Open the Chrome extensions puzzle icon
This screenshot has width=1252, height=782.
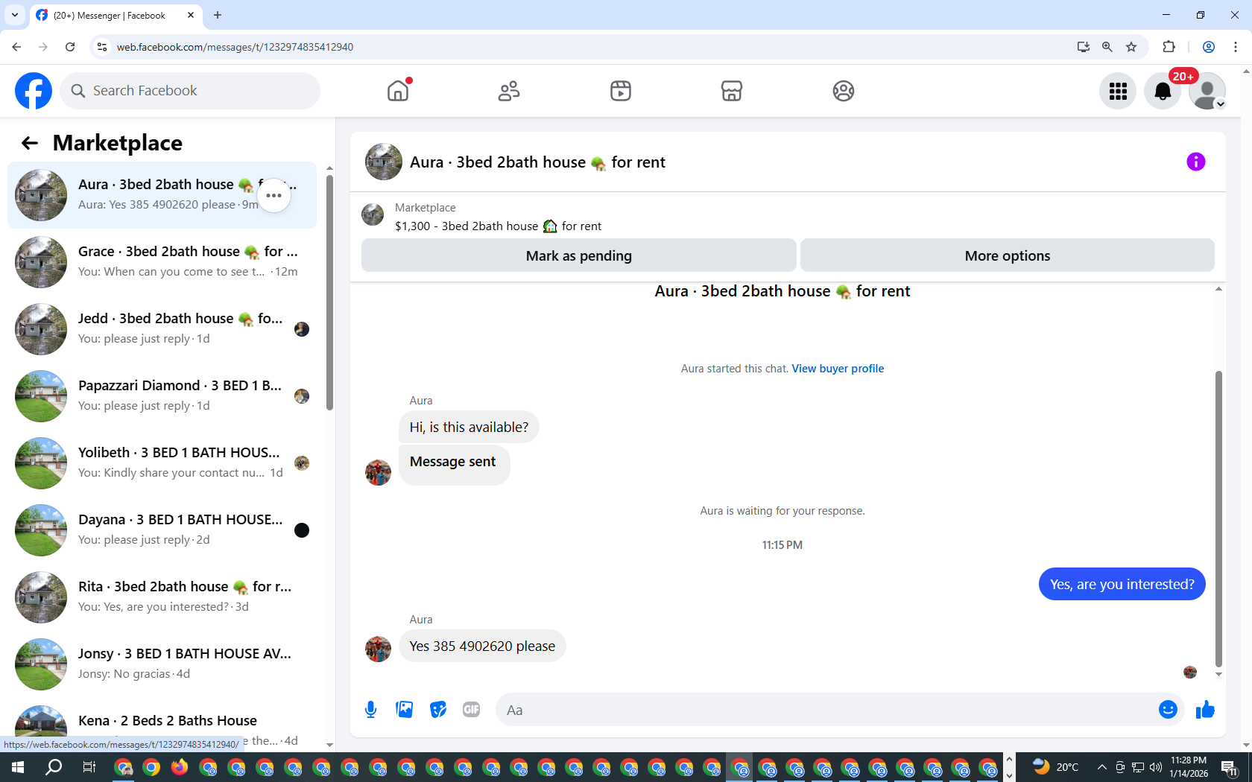pyautogui.click(x=1169, y=47)
